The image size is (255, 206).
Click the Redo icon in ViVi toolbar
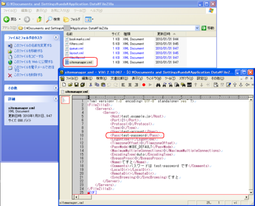116,85
